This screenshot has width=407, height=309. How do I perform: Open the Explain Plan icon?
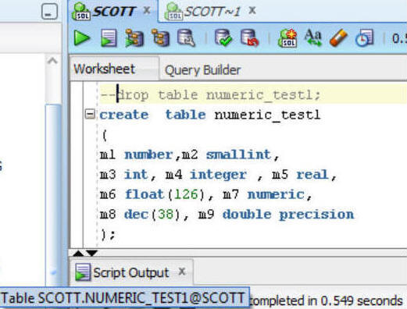pyautogui.click(x=134, y=38)
